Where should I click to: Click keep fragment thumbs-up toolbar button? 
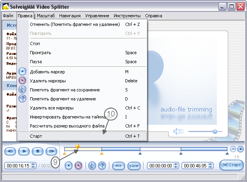click(x=92, y=166)
